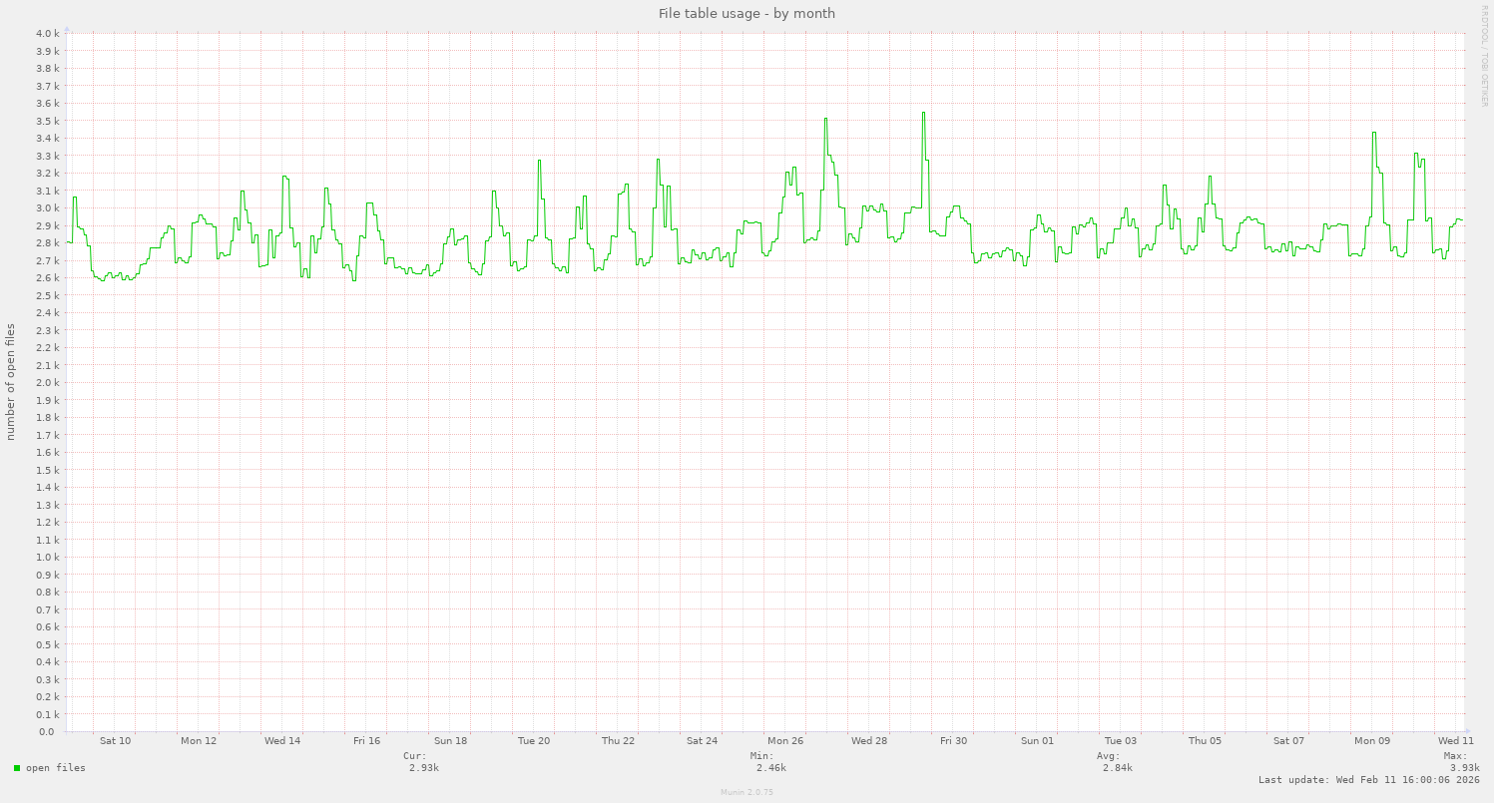Click the 'Tue 03' date label
1494x803 pixels.
(x=1120, y=740)
